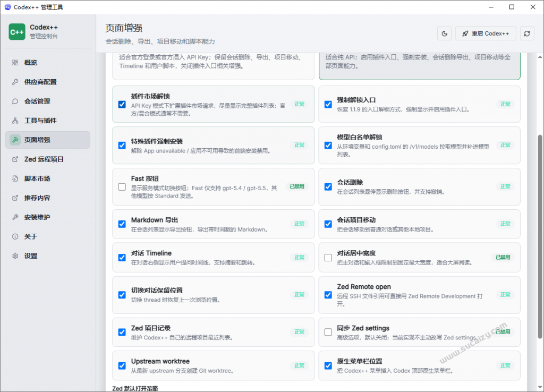
Task: Click 正常 badge on Zed Remote open card
Action: pyautogui.click(x=505, y=294)
